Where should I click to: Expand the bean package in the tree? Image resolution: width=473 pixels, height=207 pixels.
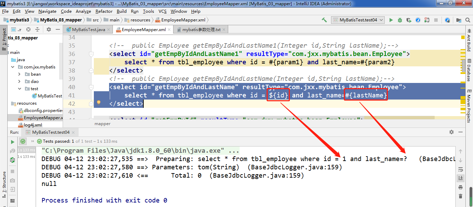tap(20, 74)
